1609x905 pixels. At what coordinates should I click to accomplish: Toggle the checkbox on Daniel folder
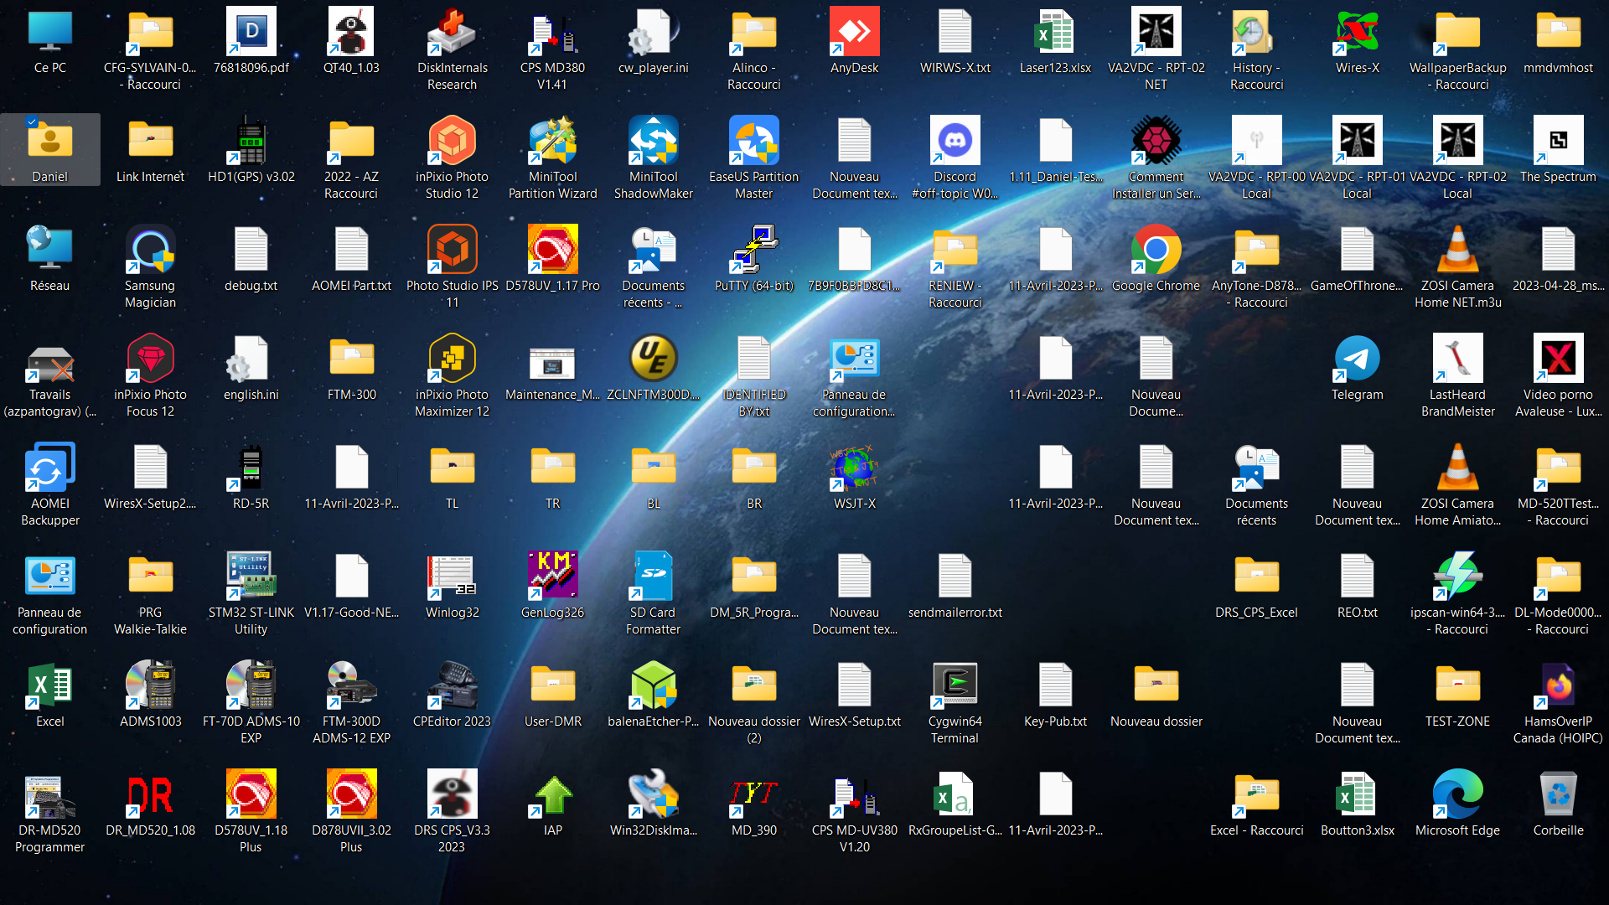(x=32, y=122)
